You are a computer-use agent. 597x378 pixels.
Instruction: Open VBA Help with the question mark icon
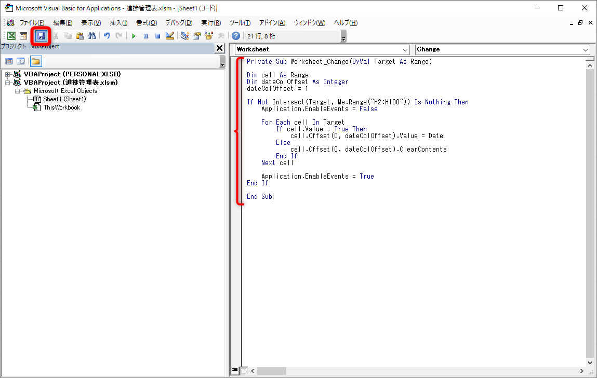pyautogui.click(x=235, y=35)
